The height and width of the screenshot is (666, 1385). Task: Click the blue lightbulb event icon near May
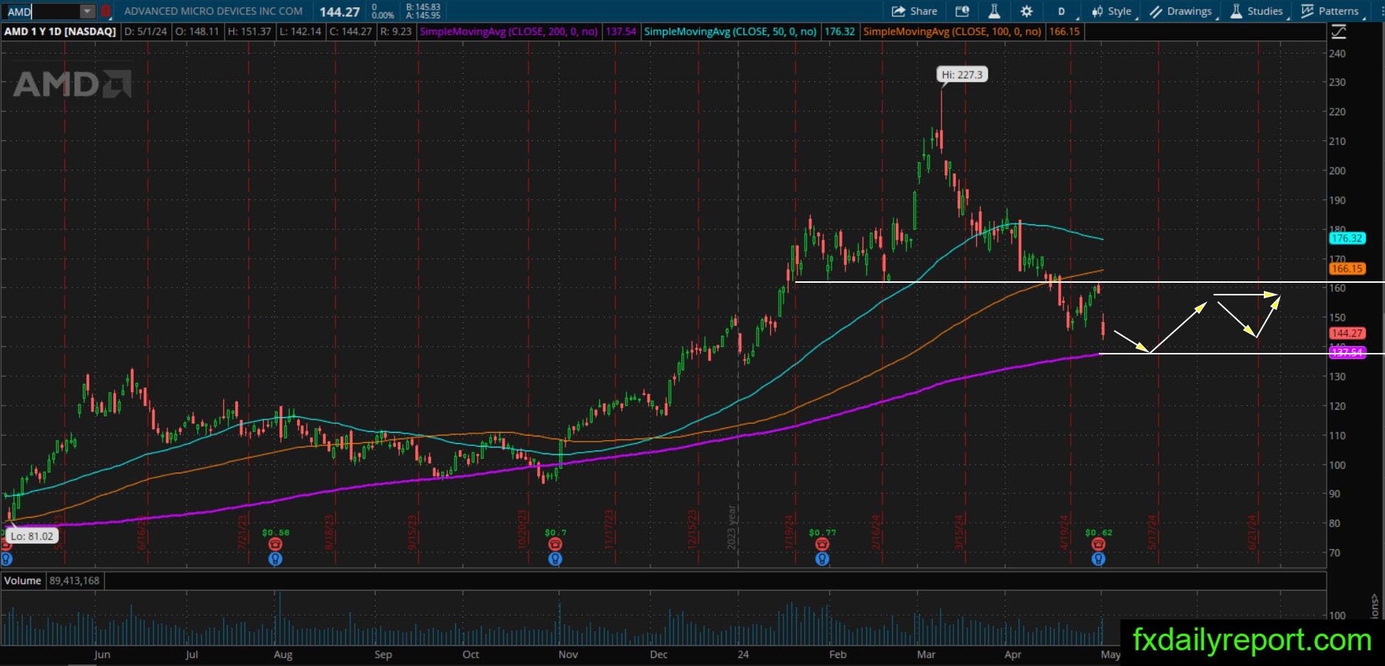point(1098,559)
